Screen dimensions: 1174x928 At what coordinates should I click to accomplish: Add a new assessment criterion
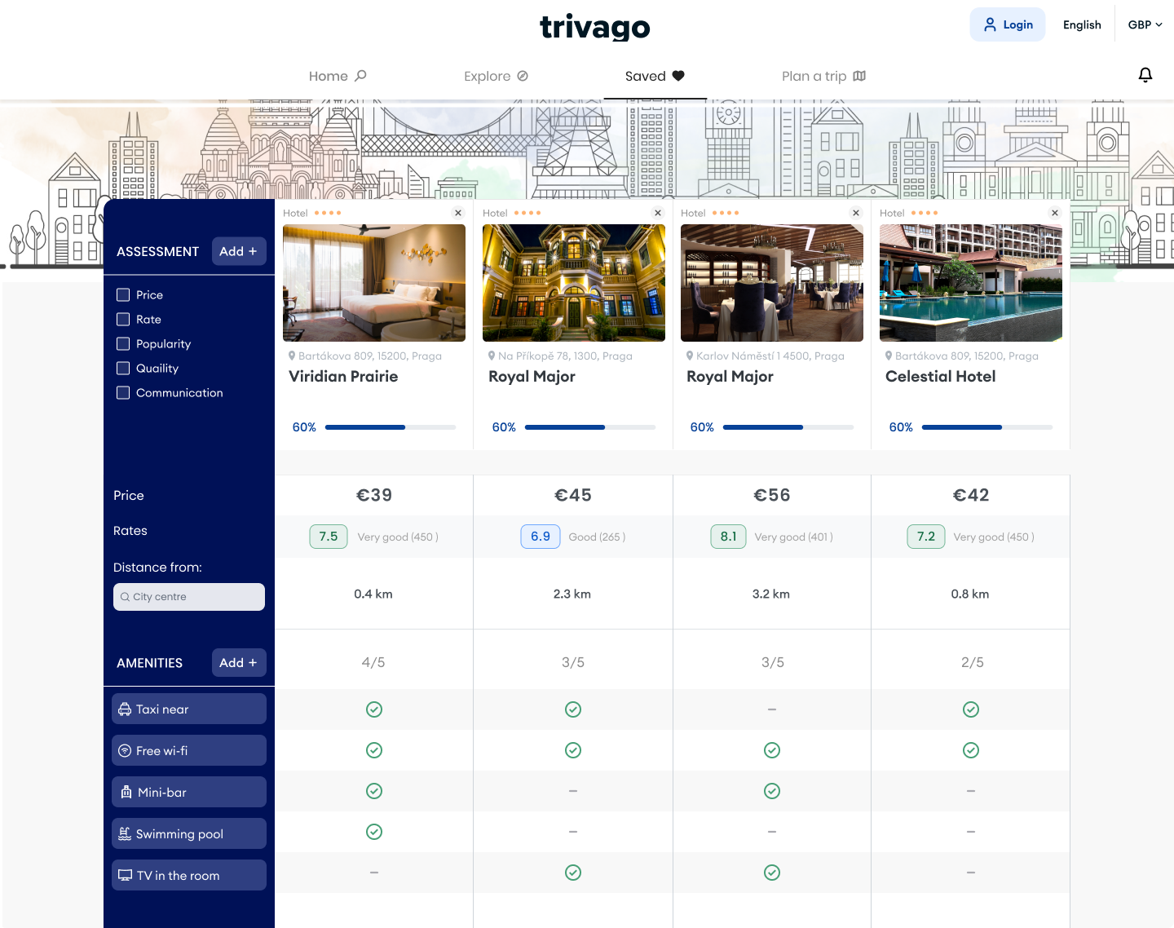(238, 251)
